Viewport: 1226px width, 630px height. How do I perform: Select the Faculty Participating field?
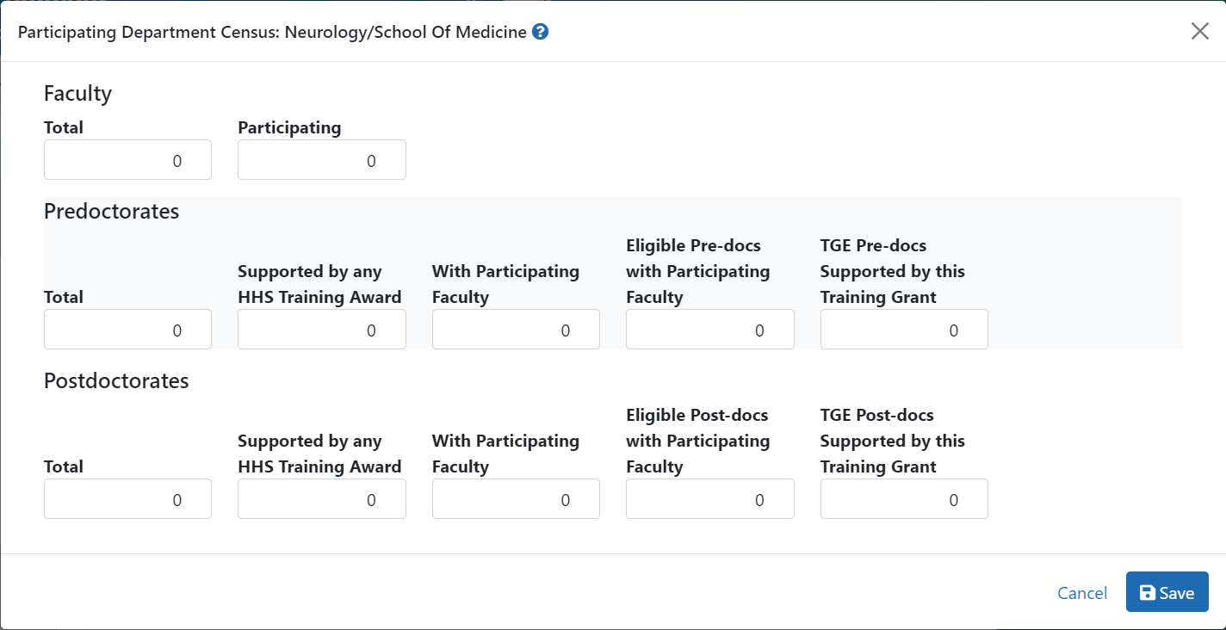click(321, 159)
